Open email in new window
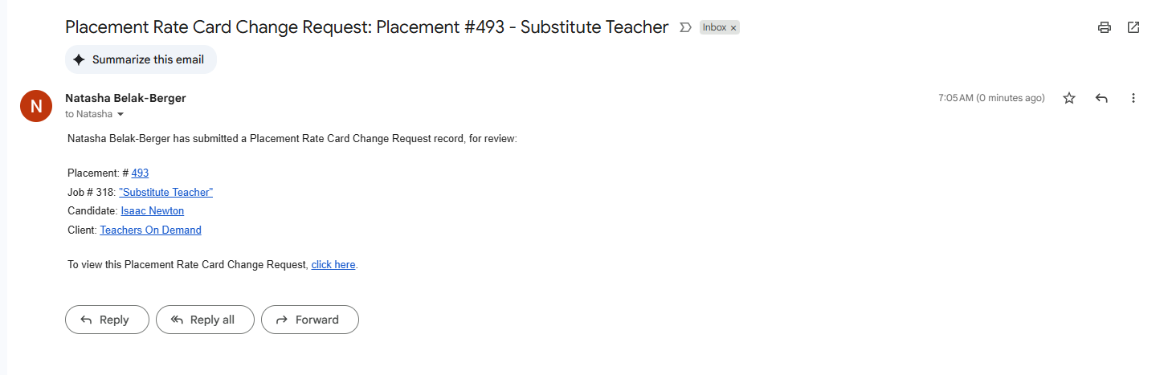Viewport: 1164px width, 375px height. click(x=1133, y=27)
